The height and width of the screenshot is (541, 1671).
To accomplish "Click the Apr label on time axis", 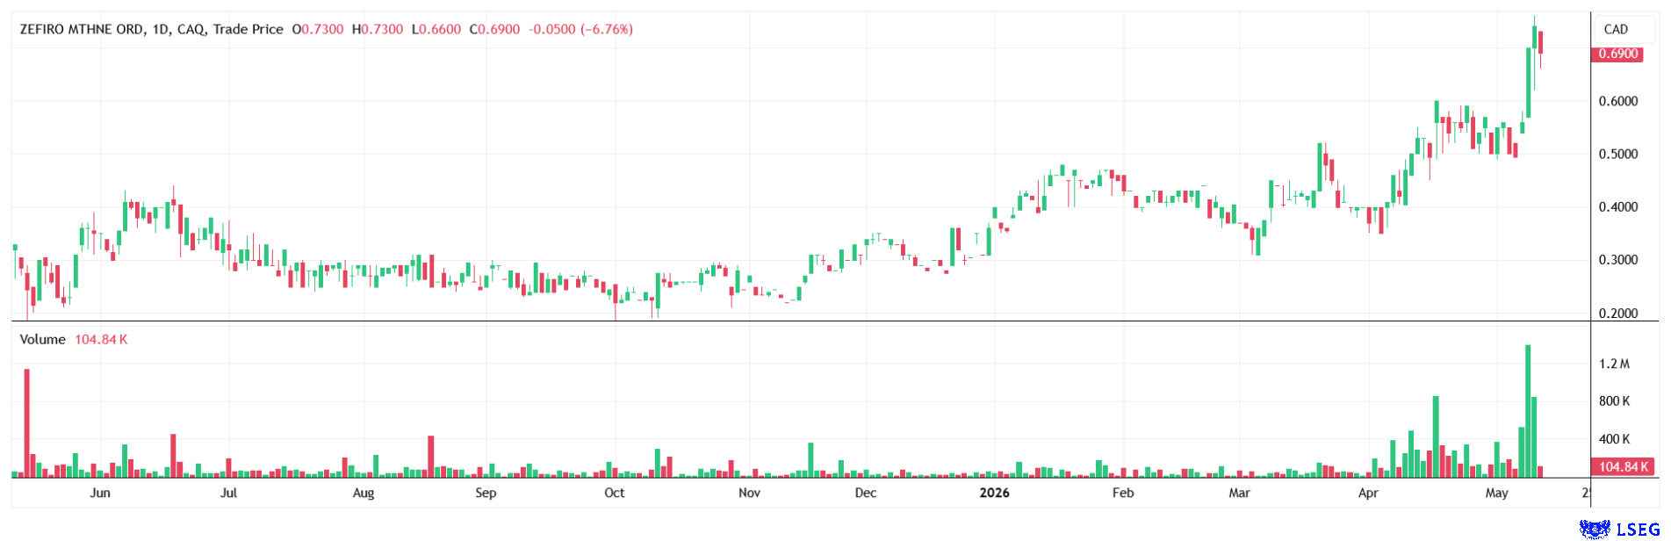I will [1368, 493].
